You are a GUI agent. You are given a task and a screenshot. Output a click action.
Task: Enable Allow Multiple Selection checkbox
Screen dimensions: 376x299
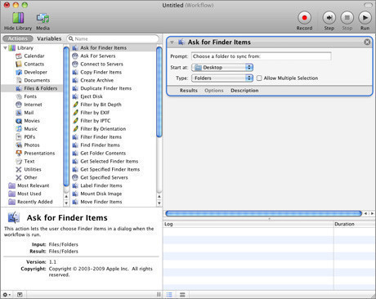259,78
